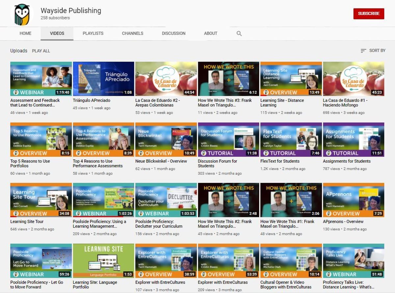Screen dimensions: 395x293
Task: Open the Sort By dropdown
Action: [373, 51]
